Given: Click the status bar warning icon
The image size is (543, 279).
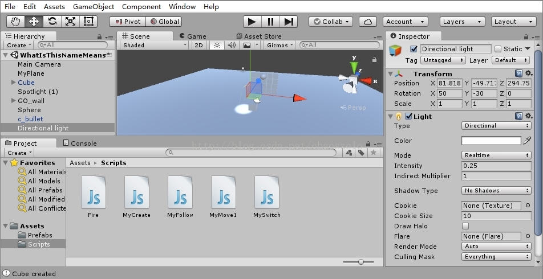Looking at the screenshot, I should pyautogui.click(x=6, y=273).
